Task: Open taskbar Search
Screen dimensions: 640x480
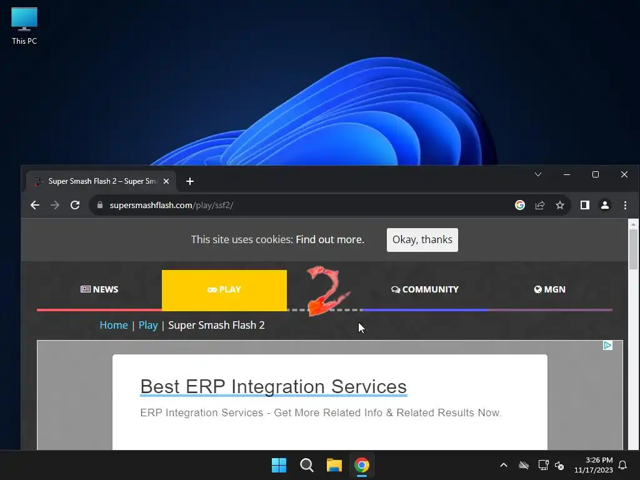Action: point(306,465)
